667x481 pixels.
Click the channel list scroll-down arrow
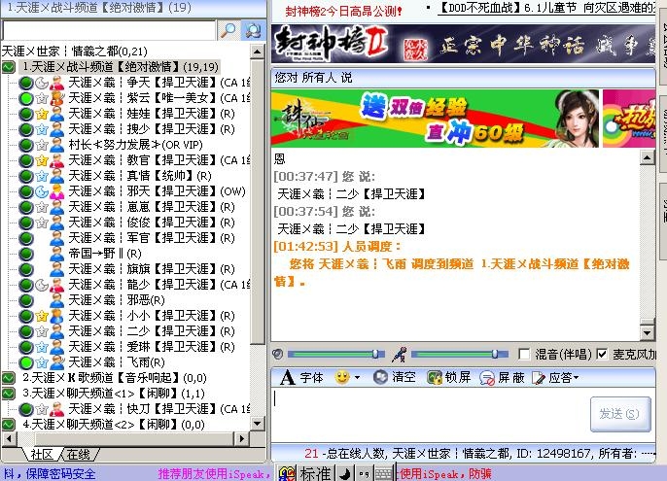(258, 424)
